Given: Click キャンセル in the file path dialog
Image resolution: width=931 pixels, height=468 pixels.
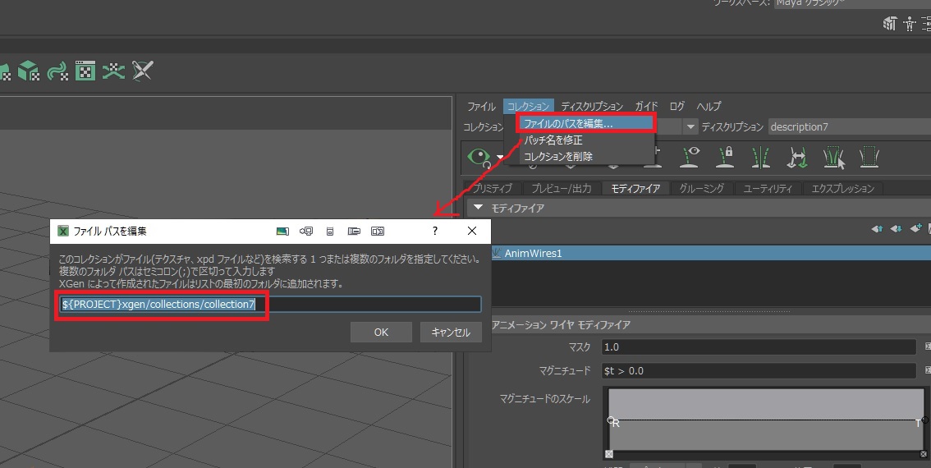Looking at the screenshot, I should click(x=451, y=332).
